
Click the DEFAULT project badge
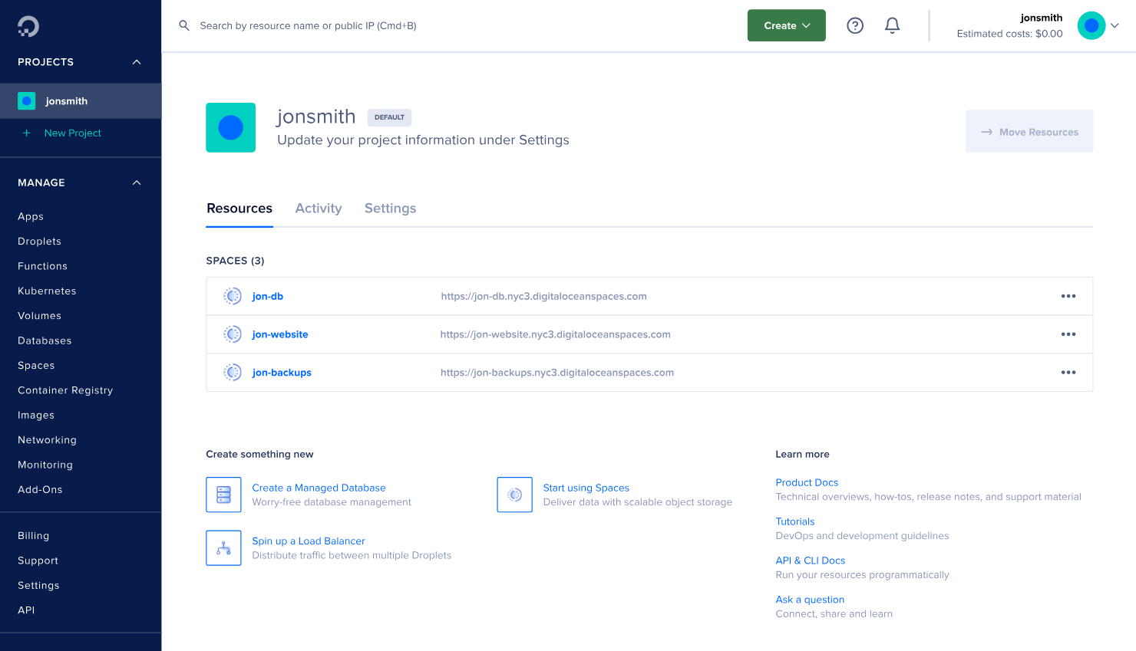pos(389,117)
